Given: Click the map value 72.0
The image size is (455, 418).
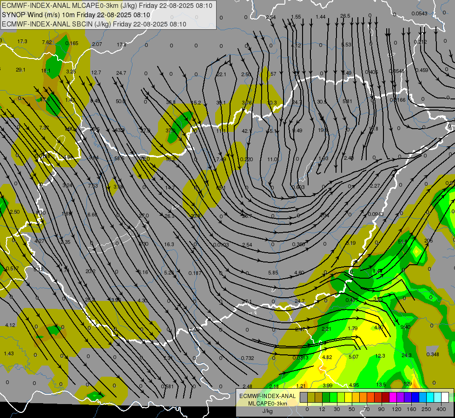Looking at the screenshot, I should pos(145,159).
